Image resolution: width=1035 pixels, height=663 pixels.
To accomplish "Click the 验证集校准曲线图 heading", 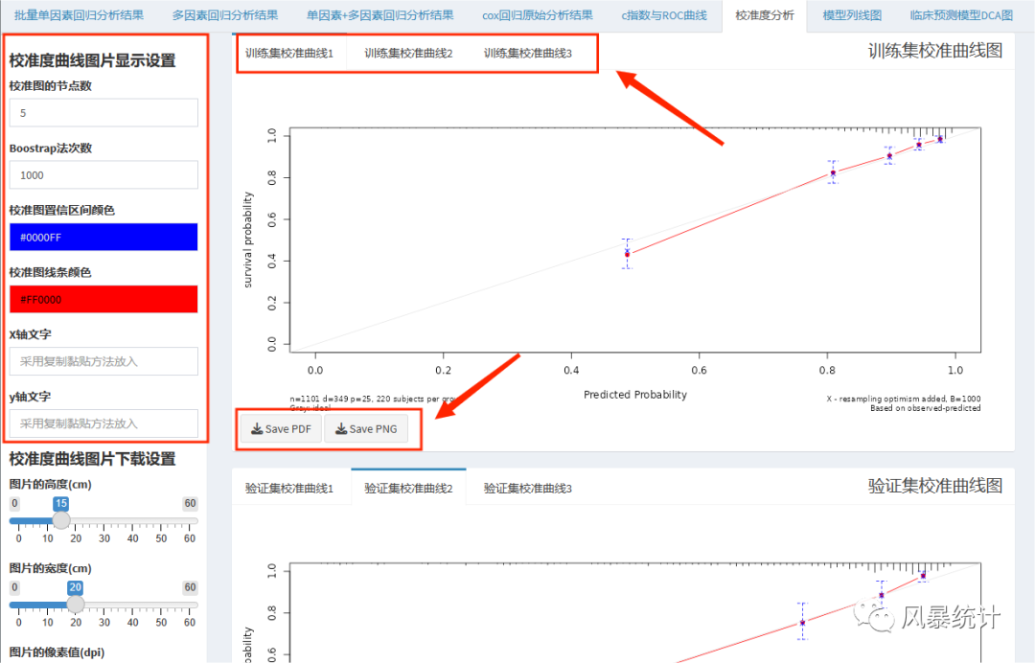I will [934, 486].
